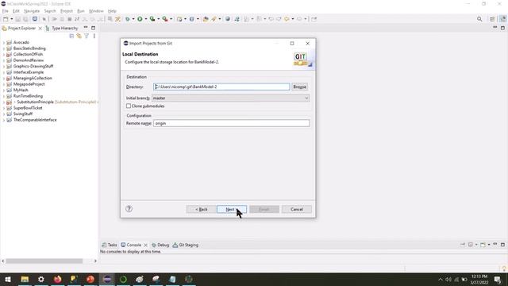Image resolution: width=508 pixels, height=286 pixels.
Task: Close the Console tab
Action: pos(146,245)
